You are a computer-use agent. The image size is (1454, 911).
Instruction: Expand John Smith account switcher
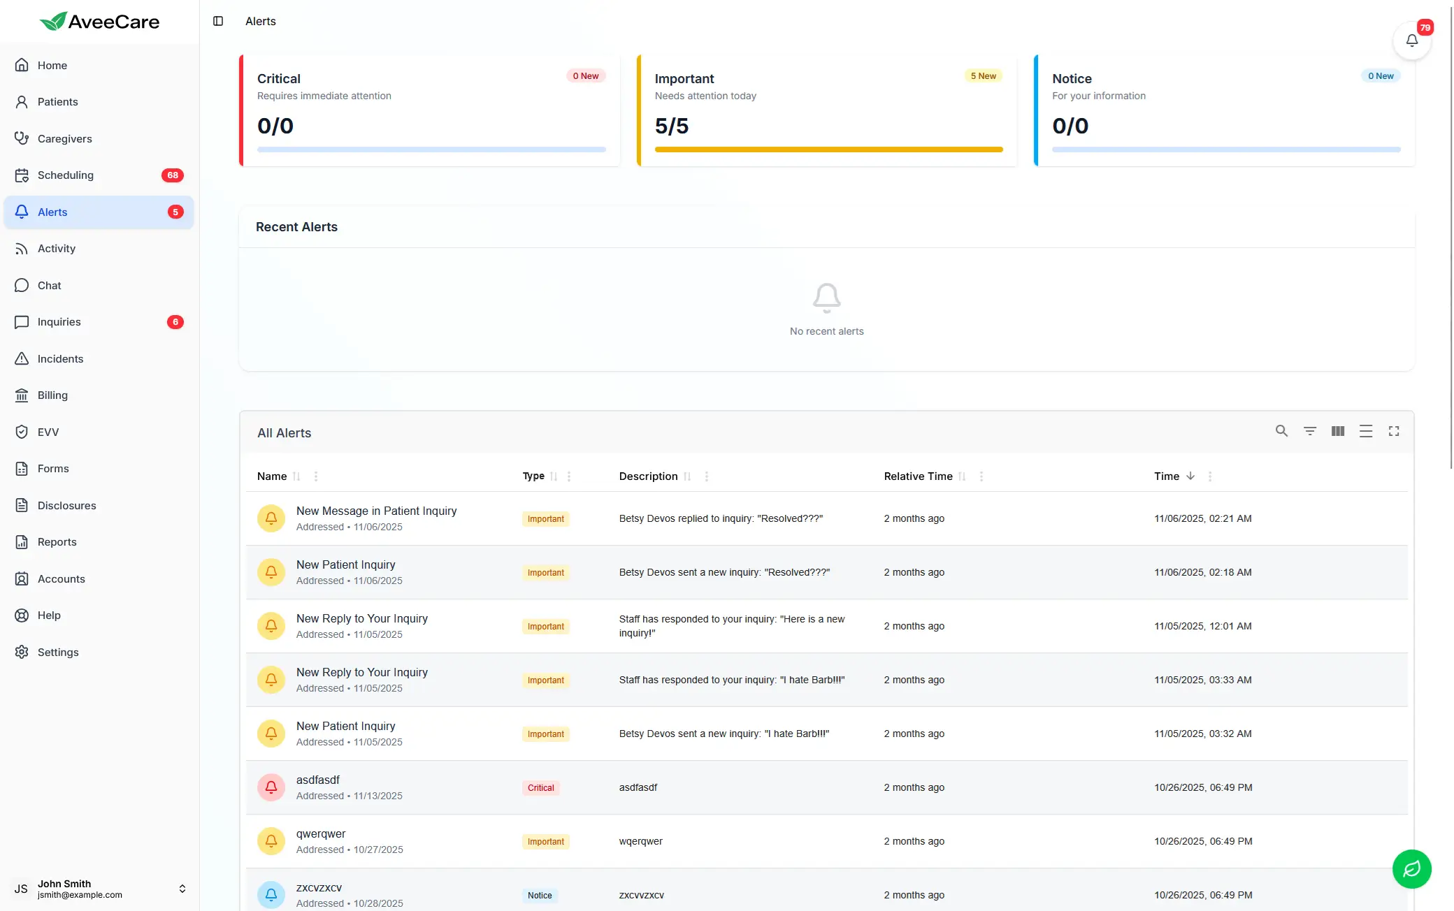point(182,889)
